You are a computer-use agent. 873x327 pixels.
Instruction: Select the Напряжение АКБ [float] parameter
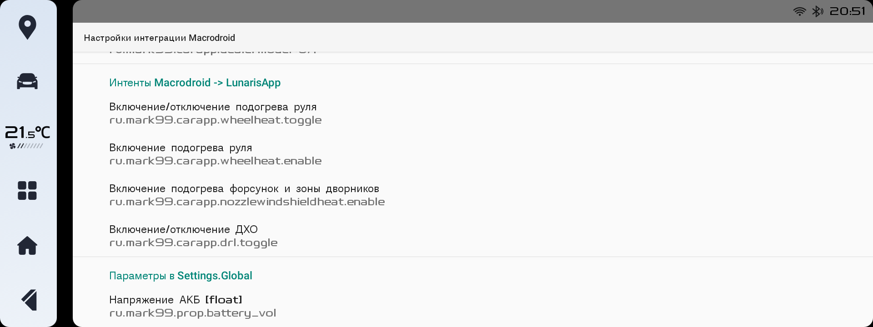(473, 307)
